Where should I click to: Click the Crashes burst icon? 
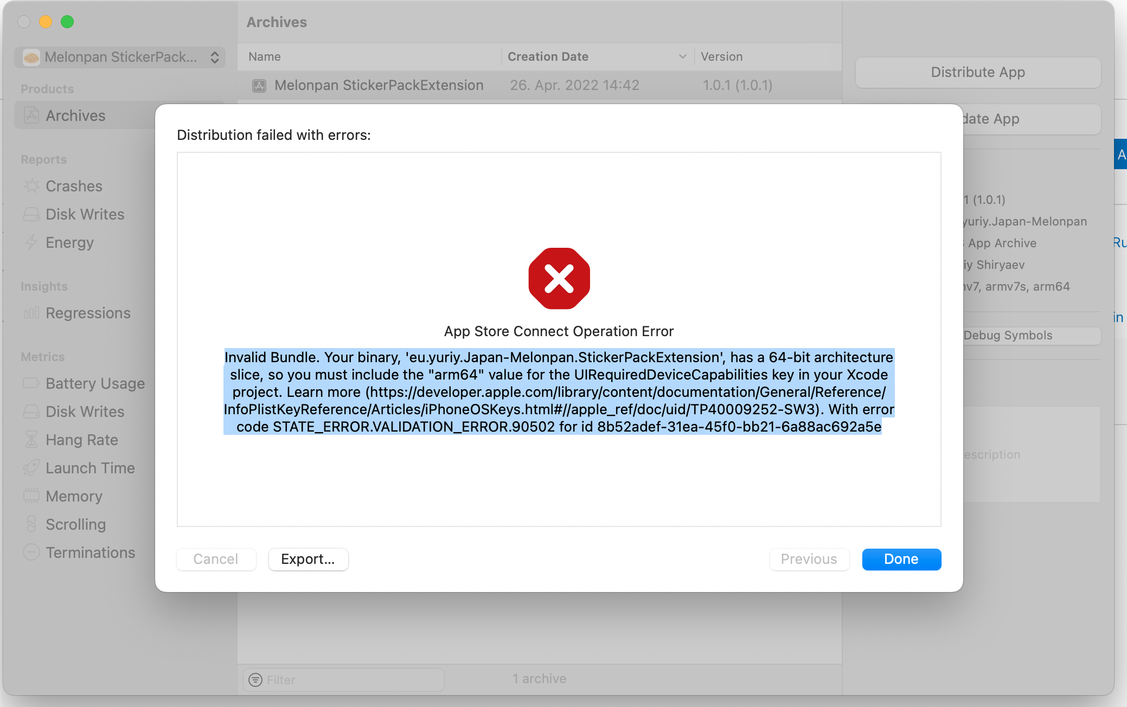[x=31, y=186]
